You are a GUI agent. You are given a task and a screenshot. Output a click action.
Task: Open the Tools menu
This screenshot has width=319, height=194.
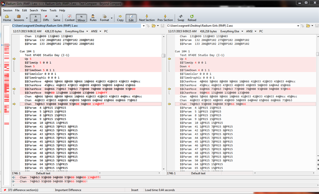(53, 10)
